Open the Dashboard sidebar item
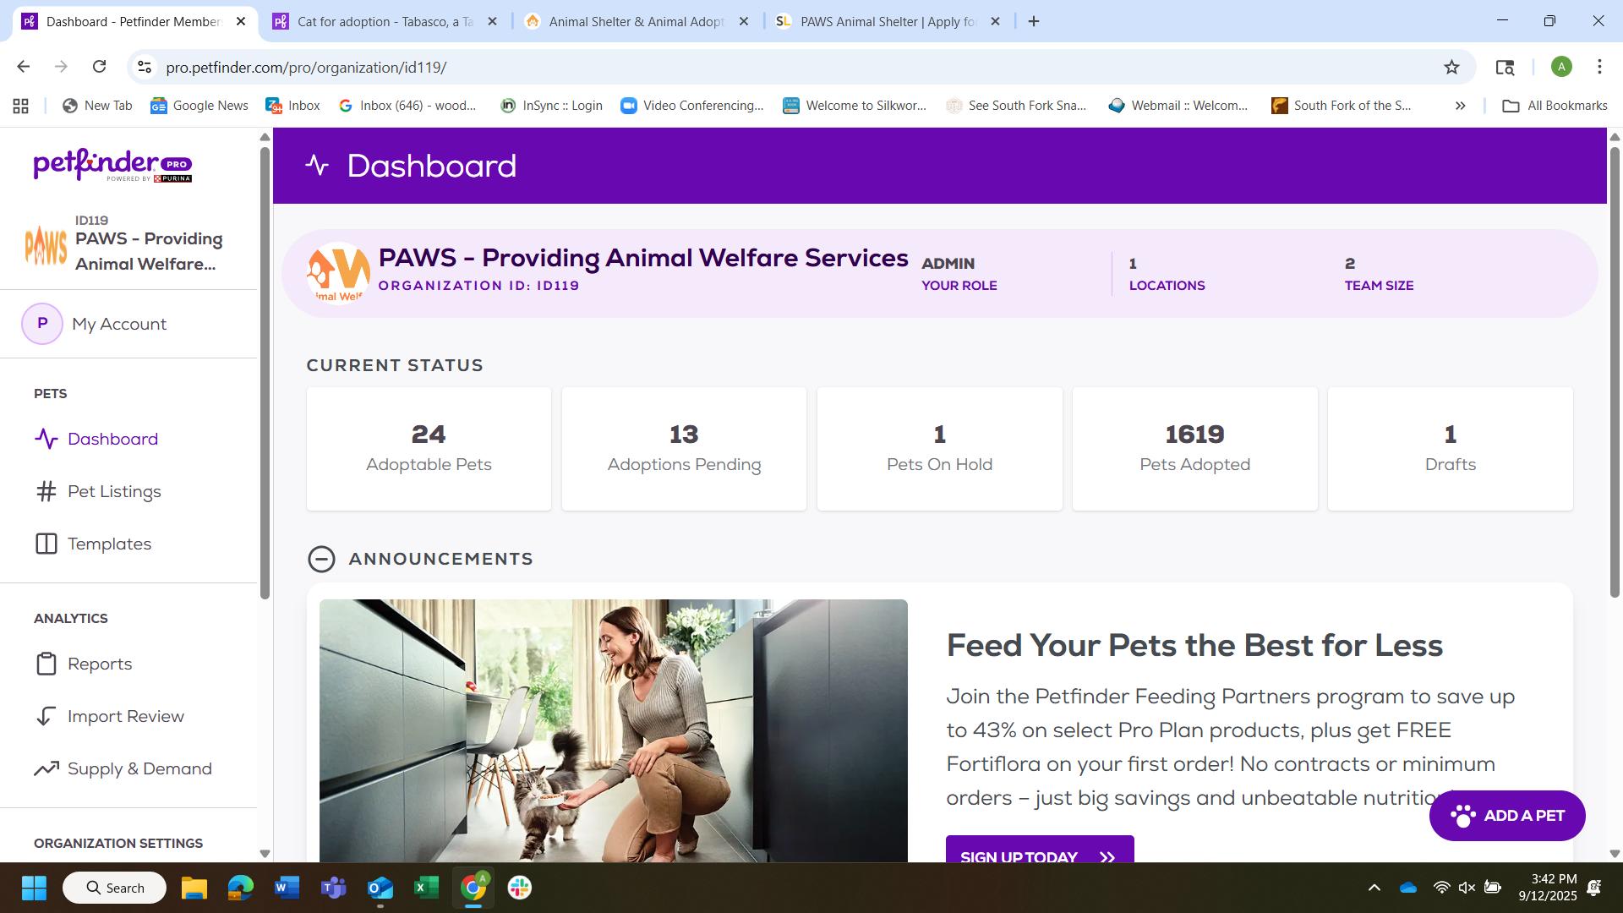This screenshot has width=1623, height=913. click(96, 439)
